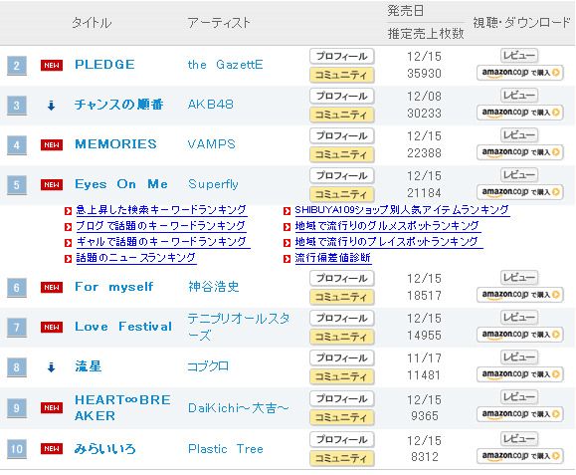This screenshot has width=576, height=475.
Task: Open 流星 title link
Action: (89, 366)
